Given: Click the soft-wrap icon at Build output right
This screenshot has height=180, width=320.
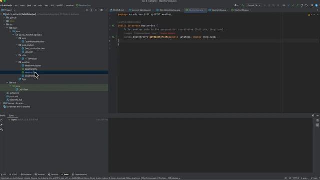Looking at the screenshot, I should 317,120.
